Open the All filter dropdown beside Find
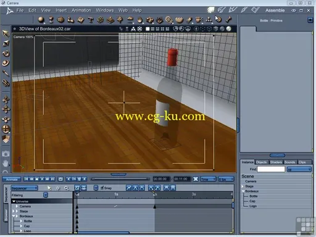This screenshot has height=237, width=316. [299, 169]
